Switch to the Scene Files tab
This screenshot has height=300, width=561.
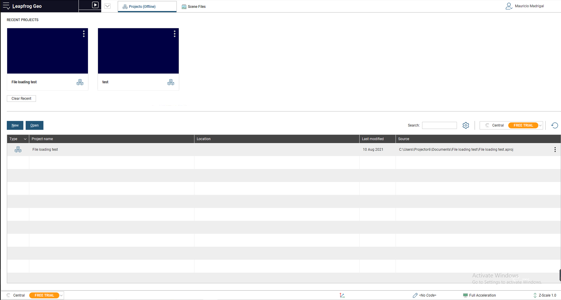194,7
